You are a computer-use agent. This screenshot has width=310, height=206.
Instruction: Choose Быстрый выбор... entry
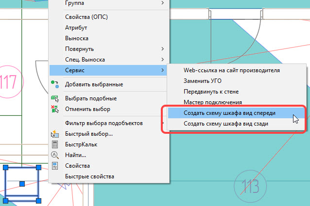click(108, 134)
